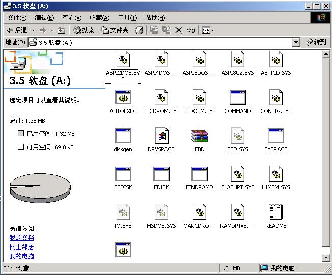This screenshot has width=332, height=275.
Task: Click the Undo toolbar icon
Action: (x=190, y=30)
